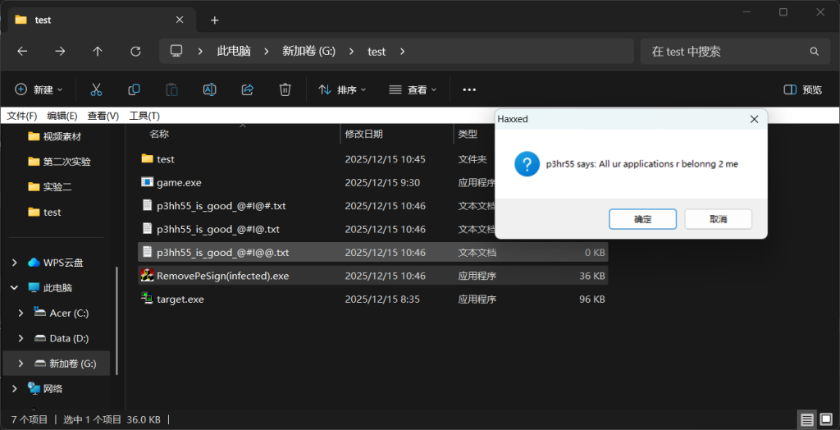Open the 排序 (Sort) dropdown
Screen dimensions: 840x430
point(342,89)
